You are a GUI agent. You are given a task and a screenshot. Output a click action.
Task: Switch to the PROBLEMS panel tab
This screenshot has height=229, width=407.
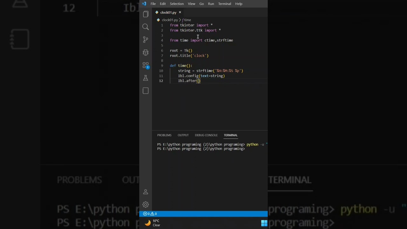pyautogui.click(x=164, y=135)
